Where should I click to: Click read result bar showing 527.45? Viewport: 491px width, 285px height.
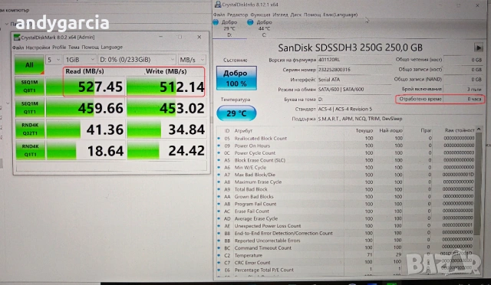click(85, 87)
